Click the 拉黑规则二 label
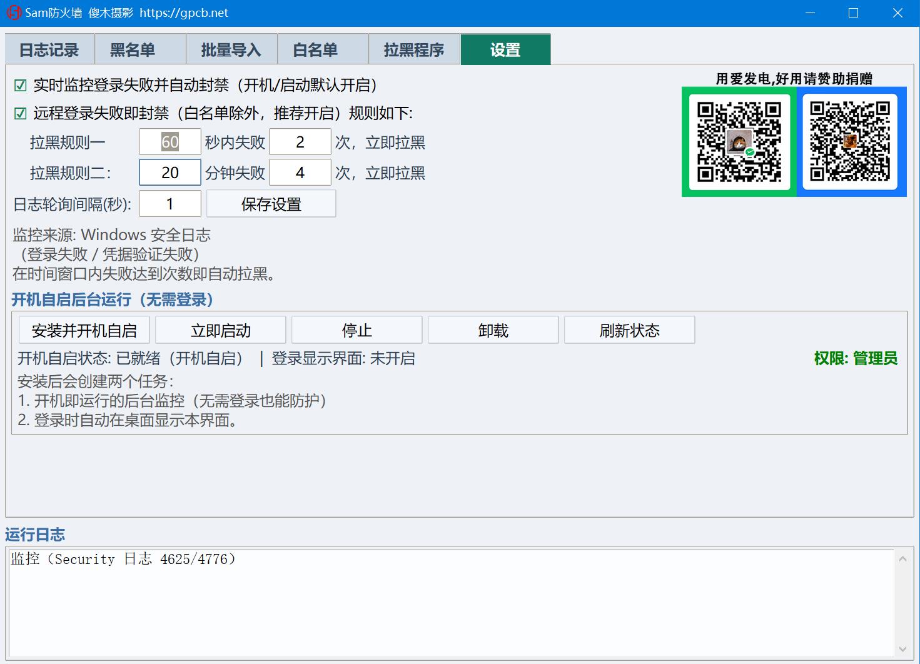920x664 pixels. 70,173
